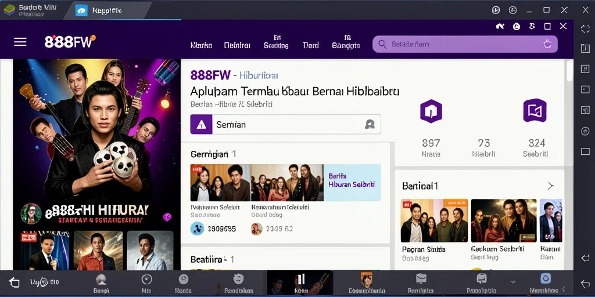The width and height of the screenshot is (595, 297).
Task: Click the speech bubble icon in the bottom bar
Action: [x=482, y=279]
